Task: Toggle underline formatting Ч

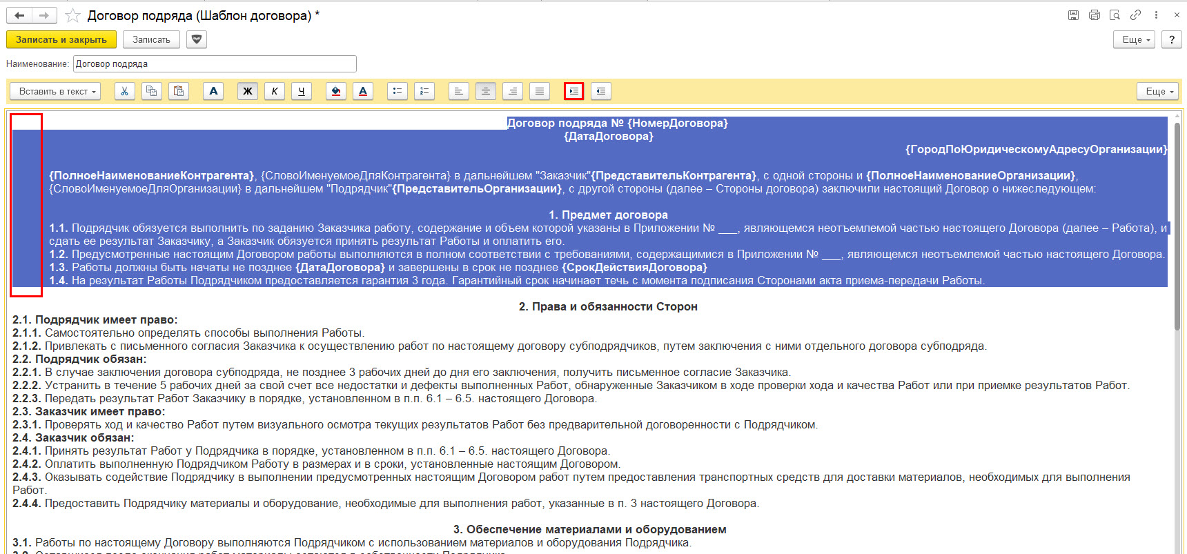Action: point(302,91)
